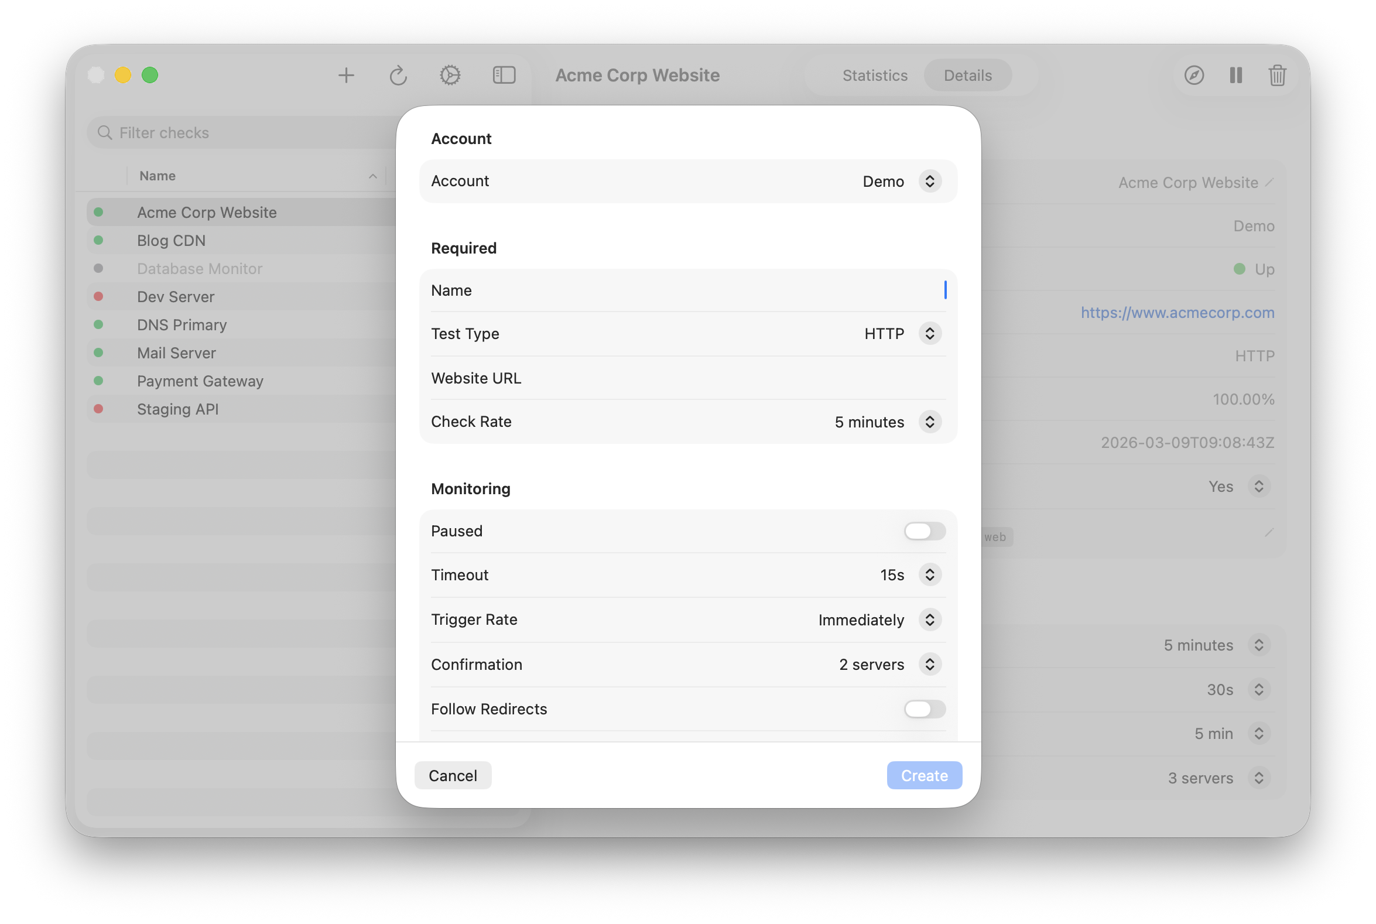Open the Confirmation 2 servers dropdown

tap(929, 664)
